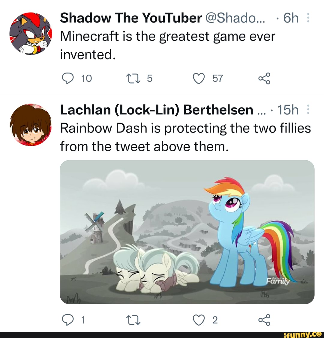Open the 15h timestamp on Lachlan's tweet
This screenshot has width=324, height=338.
(287, 110)
